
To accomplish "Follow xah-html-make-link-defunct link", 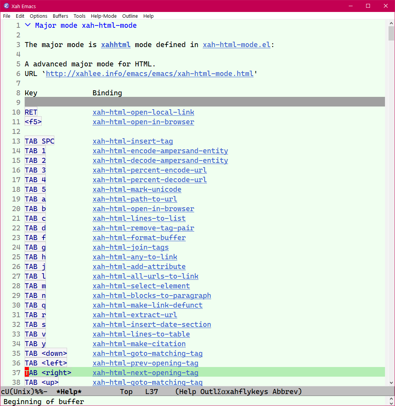I will (148, 305).
